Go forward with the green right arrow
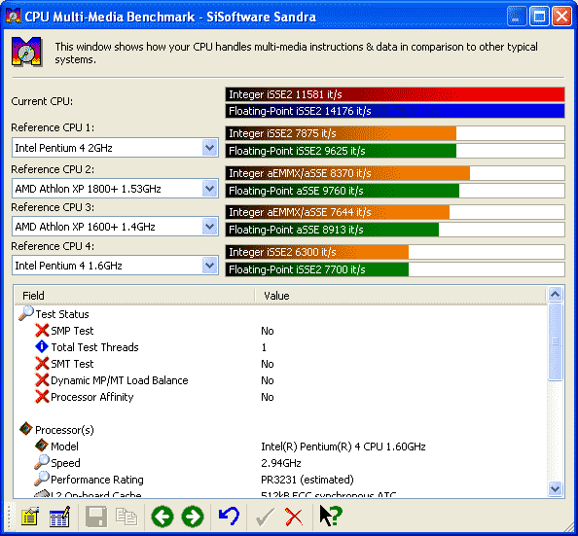 [193, 517]
